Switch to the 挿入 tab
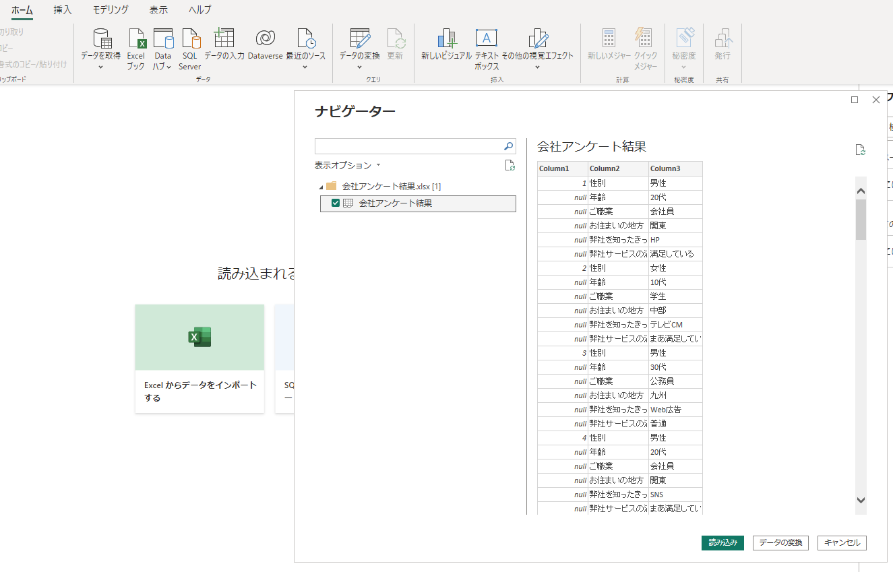 (63, 10)
